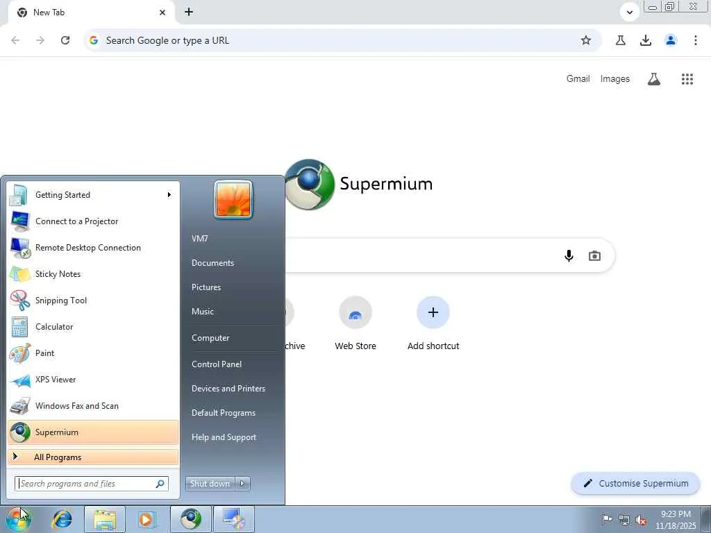Open Gmail link
The width and height of the screenshot is (711, 533).
pos(578,79)
